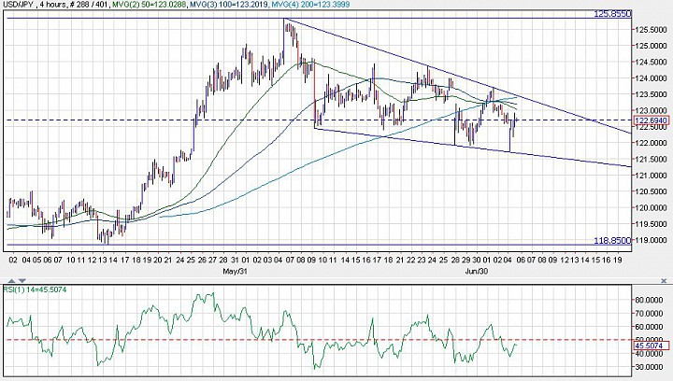Click the current price tag 122.6940
This screenshot has width=673, height=381.
(x=651, y=120)
